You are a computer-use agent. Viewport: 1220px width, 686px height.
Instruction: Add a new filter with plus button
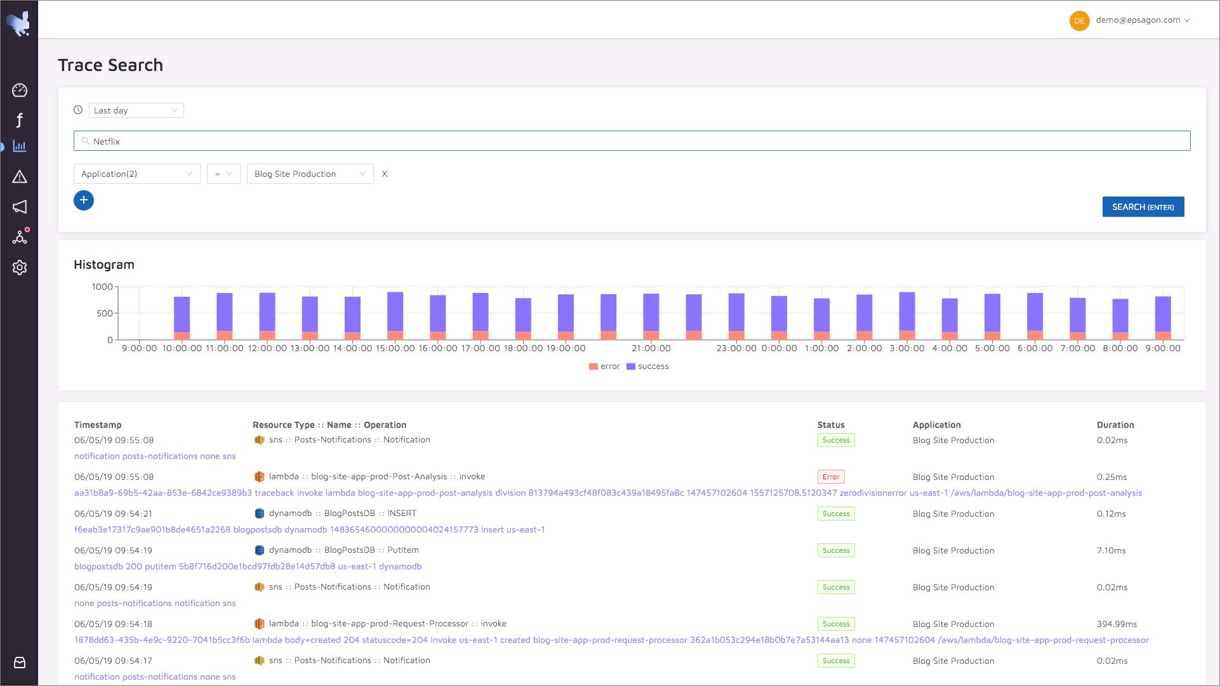(84, 200)
